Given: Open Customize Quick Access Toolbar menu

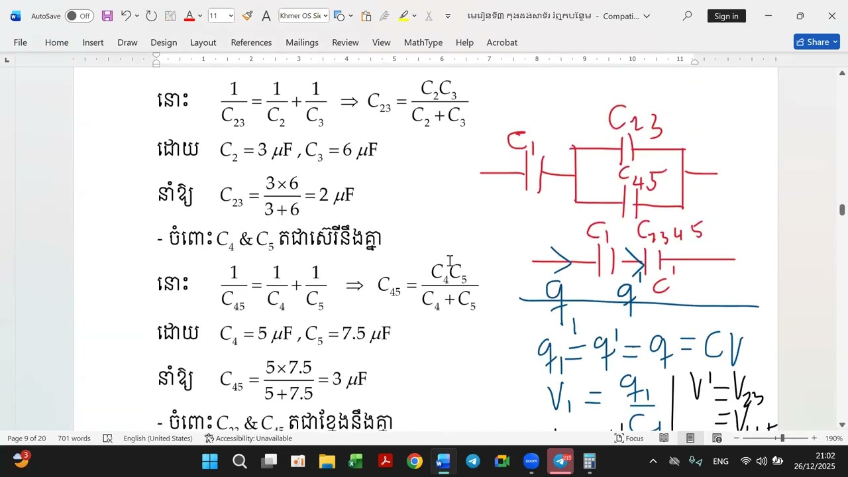Looking at the screenshot, I should click(448, 16).
